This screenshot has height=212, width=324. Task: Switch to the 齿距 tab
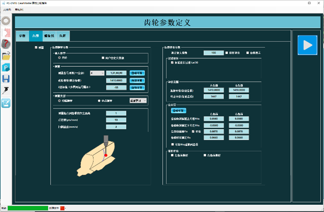(x=63, y=36)
